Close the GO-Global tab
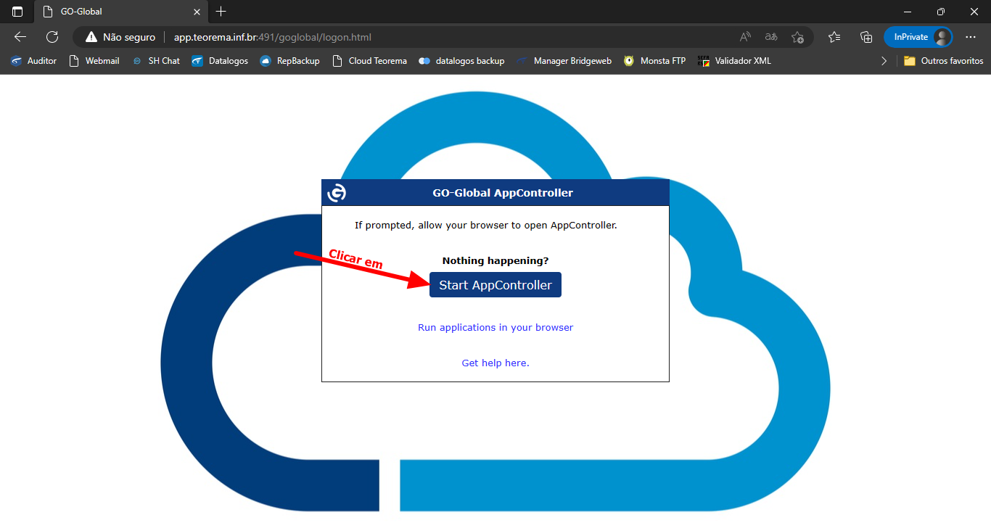This screenshot has width=991, height=528. point(197,12)
